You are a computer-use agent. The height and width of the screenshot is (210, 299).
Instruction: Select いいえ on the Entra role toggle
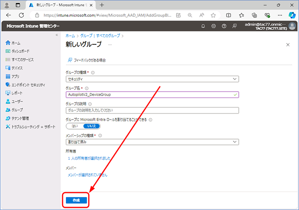tap(91, 126)
